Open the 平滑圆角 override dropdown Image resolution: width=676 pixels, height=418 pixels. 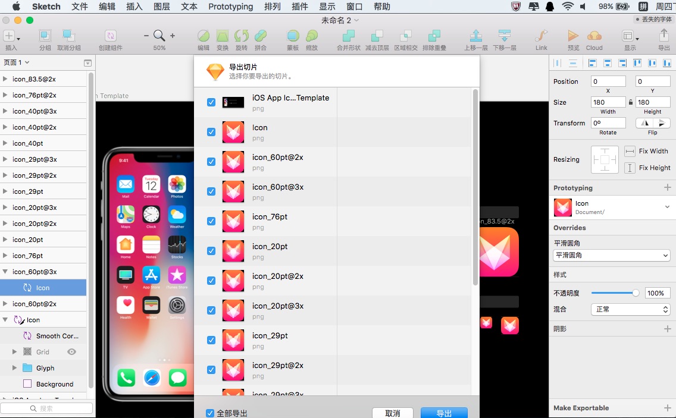pyautogui.click(x=611, y=256)
